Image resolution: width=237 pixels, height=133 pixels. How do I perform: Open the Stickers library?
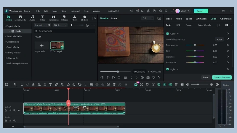pyautogui.click(x=84, y=18)
